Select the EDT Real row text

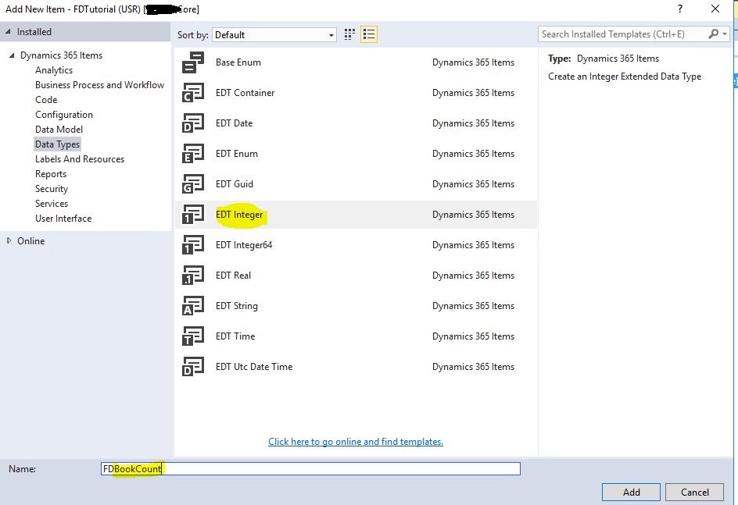pyautogui.click(x=234, y=276)
